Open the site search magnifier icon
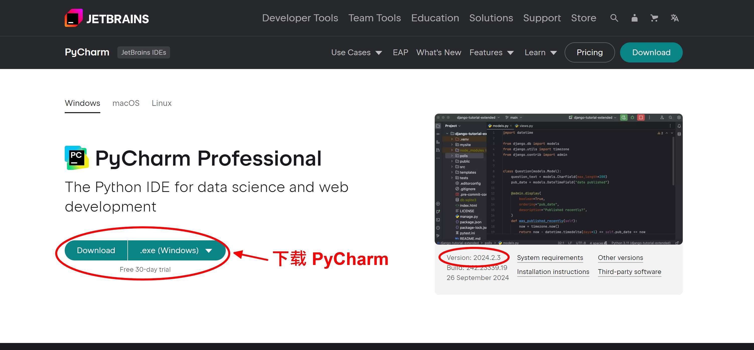 pyautogui.click(x=614, y=18)
